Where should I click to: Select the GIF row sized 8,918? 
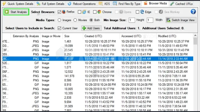98,85
